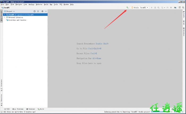
Task: Open the Edit menu
Action: [x=7, y=4]
